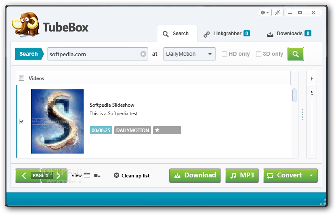The width and height of the screenshot is (336, 215).
Task: Click 'This is a Softpedia test' description
Action: pos(113,114)
